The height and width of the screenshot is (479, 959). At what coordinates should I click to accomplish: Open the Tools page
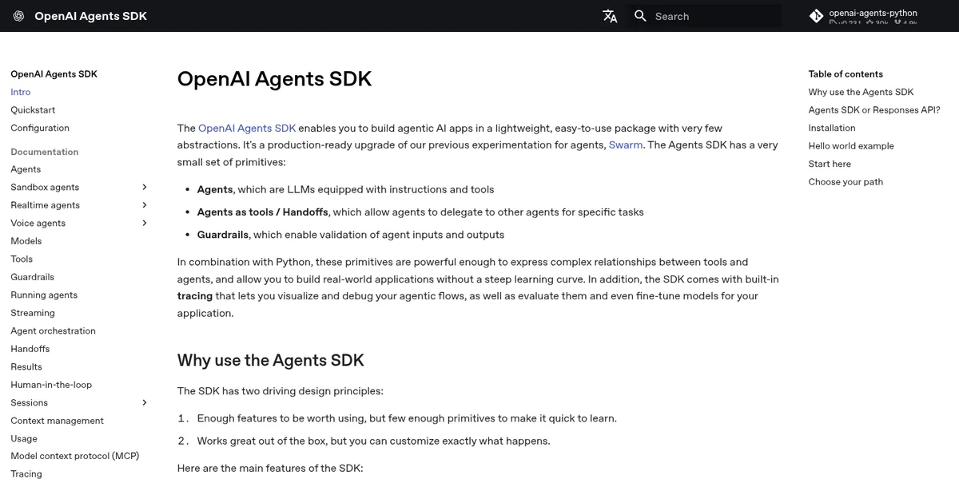click(x=22, y=259)
